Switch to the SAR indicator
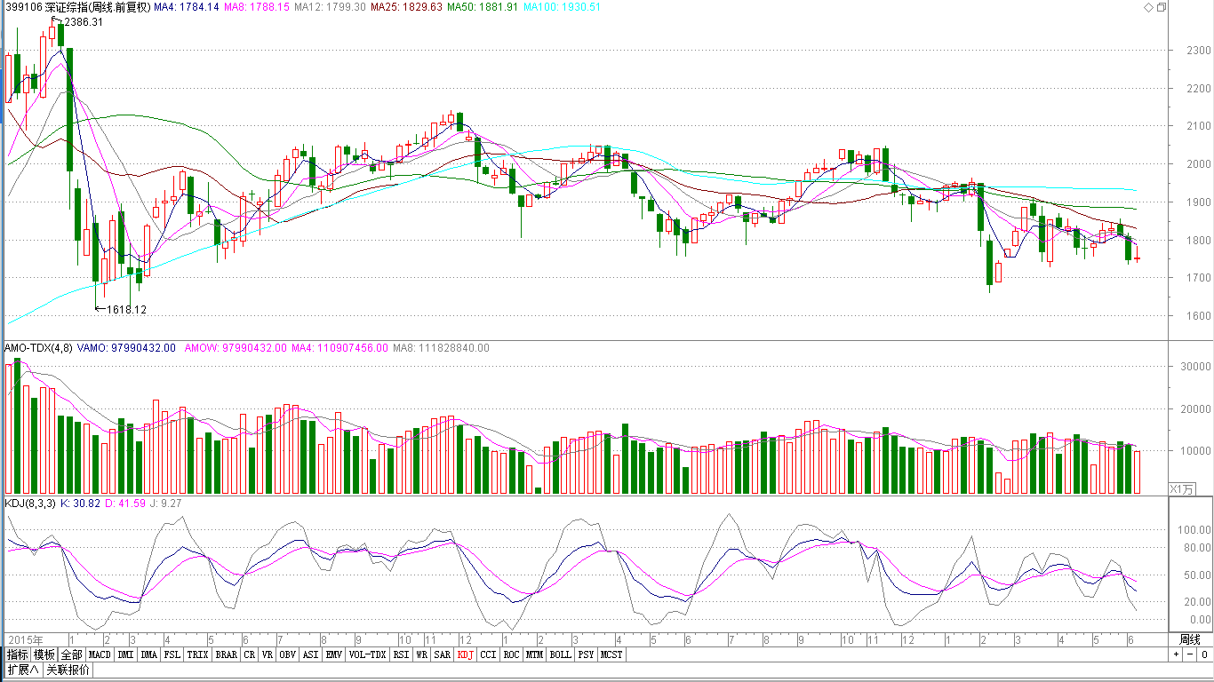Image resolution: width=1214 pixels, height=682 pixels. (x=442, y=654)
